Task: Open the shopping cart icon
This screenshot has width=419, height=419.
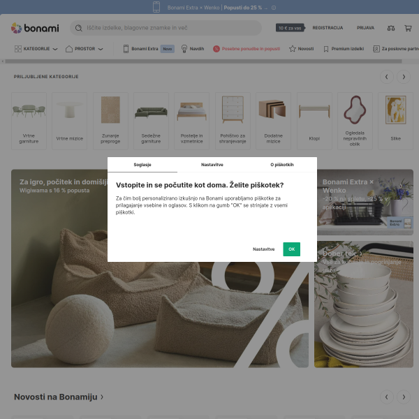Action: pos(408,28)
